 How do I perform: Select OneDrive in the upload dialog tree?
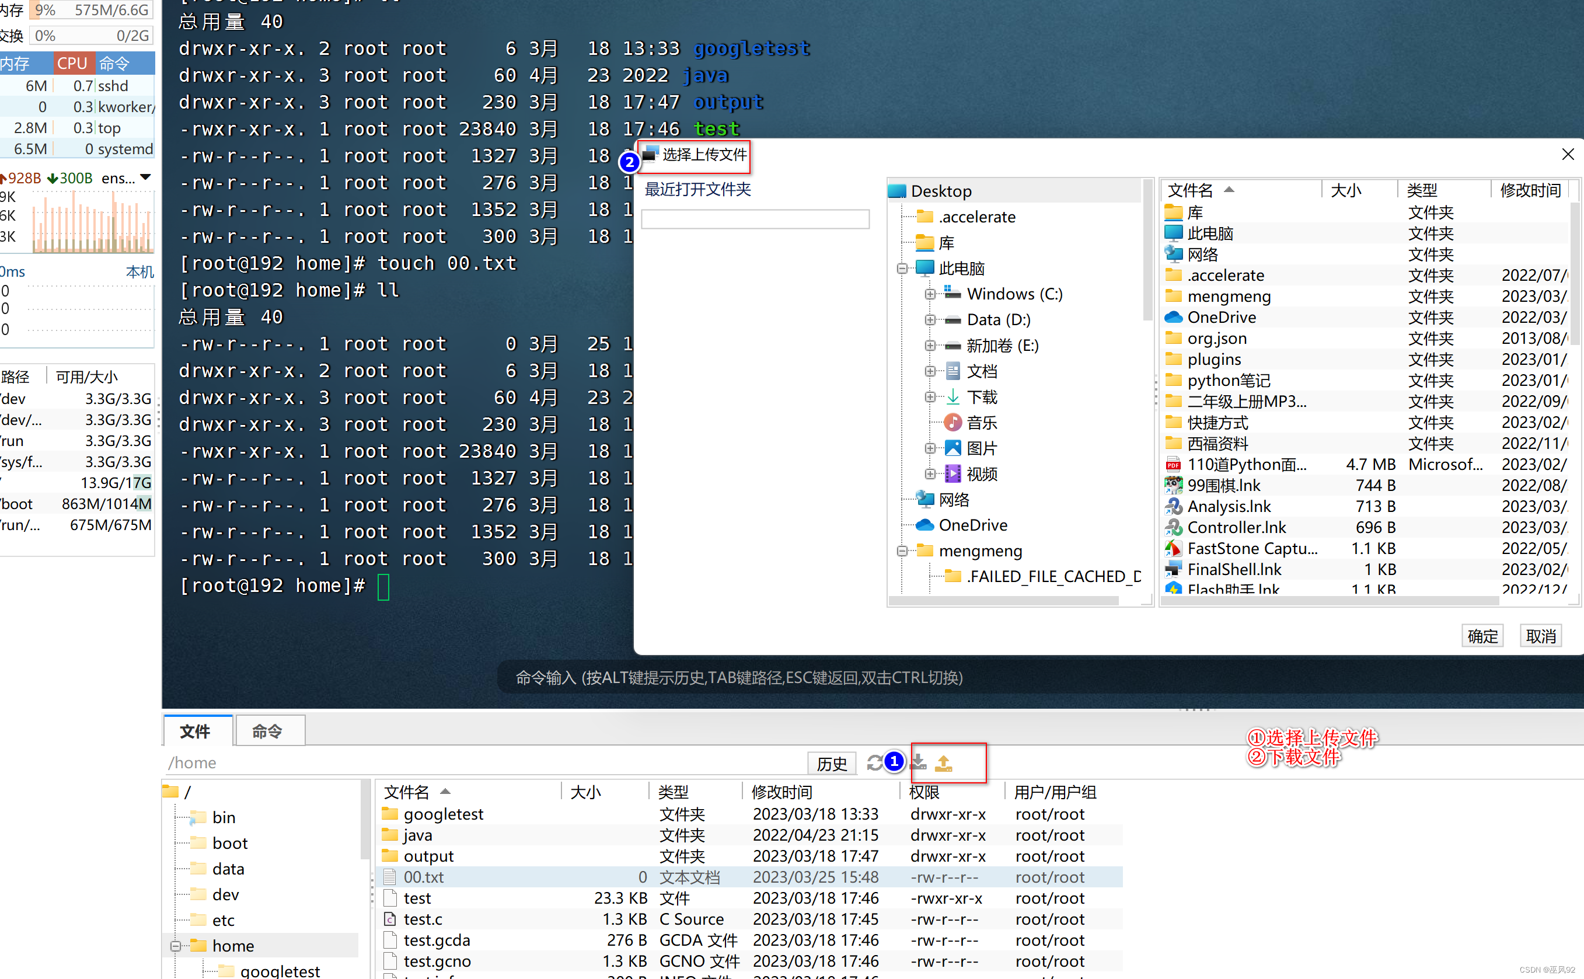(x=973, y=524)
